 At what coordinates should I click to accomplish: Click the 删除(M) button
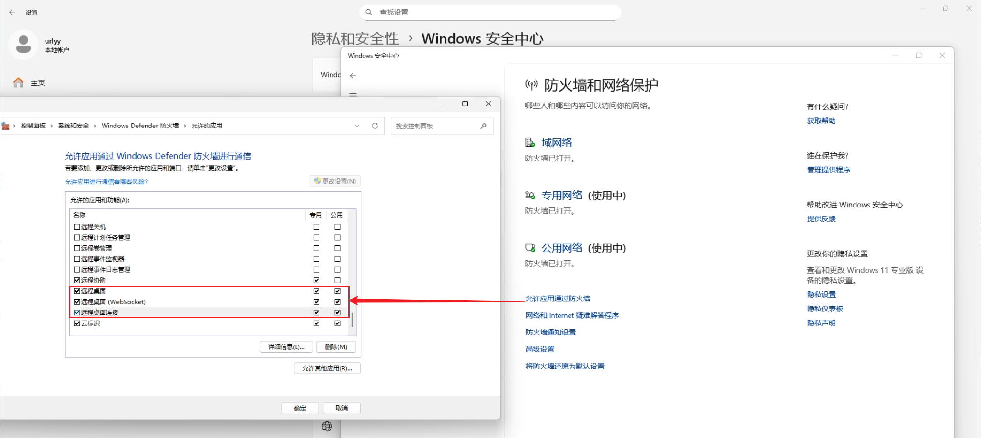[x=336, y=347]
